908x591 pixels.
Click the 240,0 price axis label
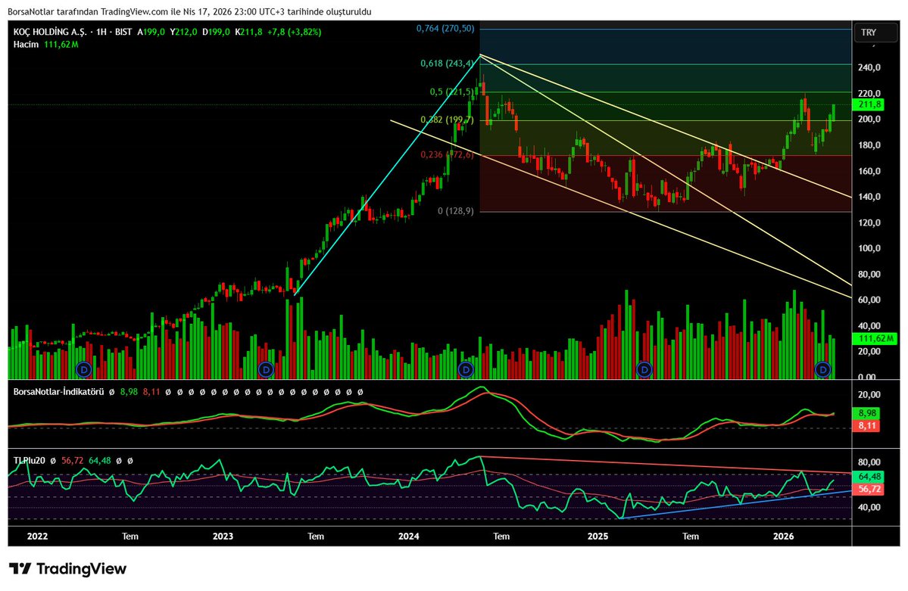tap(869, 67)
